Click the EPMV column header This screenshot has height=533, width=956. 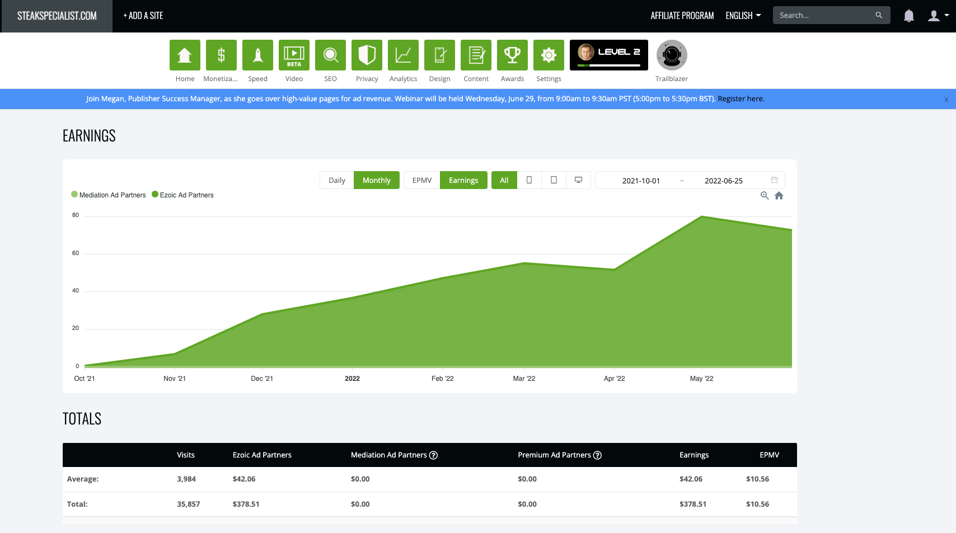[x=769, y=455]
